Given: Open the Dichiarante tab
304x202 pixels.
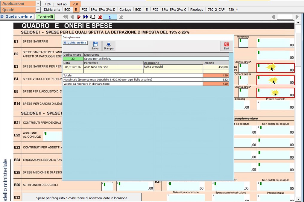Looking at the screenshot, I should point(52,10).
